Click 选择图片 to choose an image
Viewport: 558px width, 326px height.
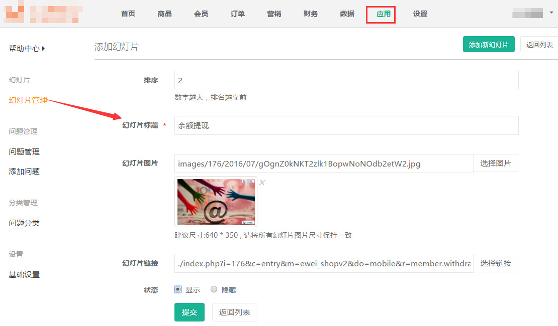495,164
